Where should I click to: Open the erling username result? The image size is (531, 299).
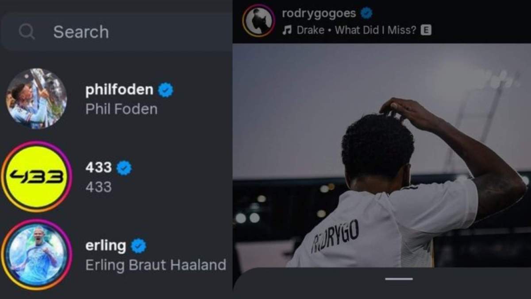coord(105,245)
